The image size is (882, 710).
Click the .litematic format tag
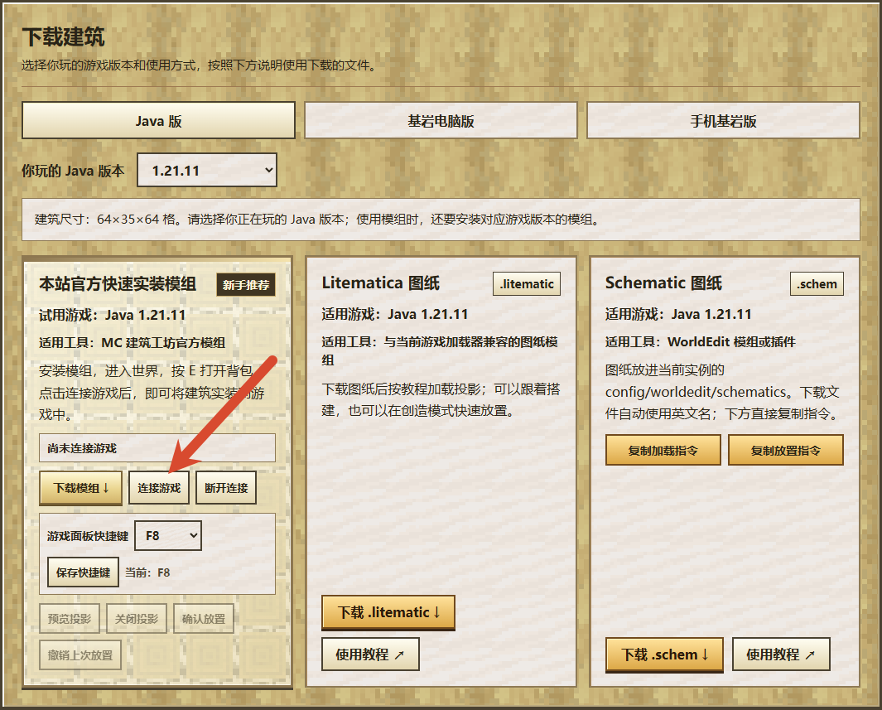527,284
